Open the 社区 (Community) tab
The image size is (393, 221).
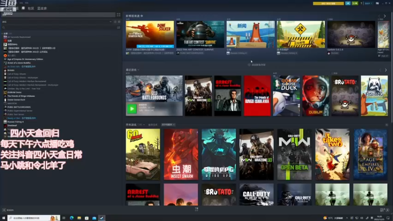click(31, 8)
